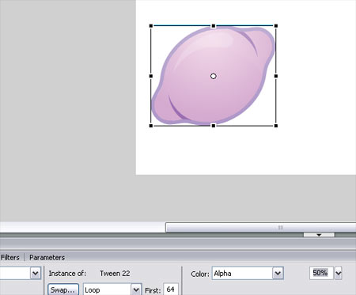356x295 pixels.
Task: Click the left-middle selection handle
Action: 151,76
